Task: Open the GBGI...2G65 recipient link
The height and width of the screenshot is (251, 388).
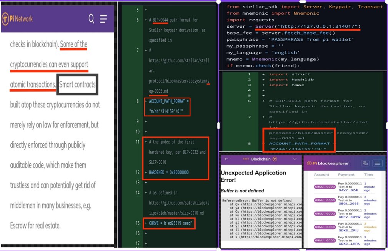Action: (x=348, y=203)
